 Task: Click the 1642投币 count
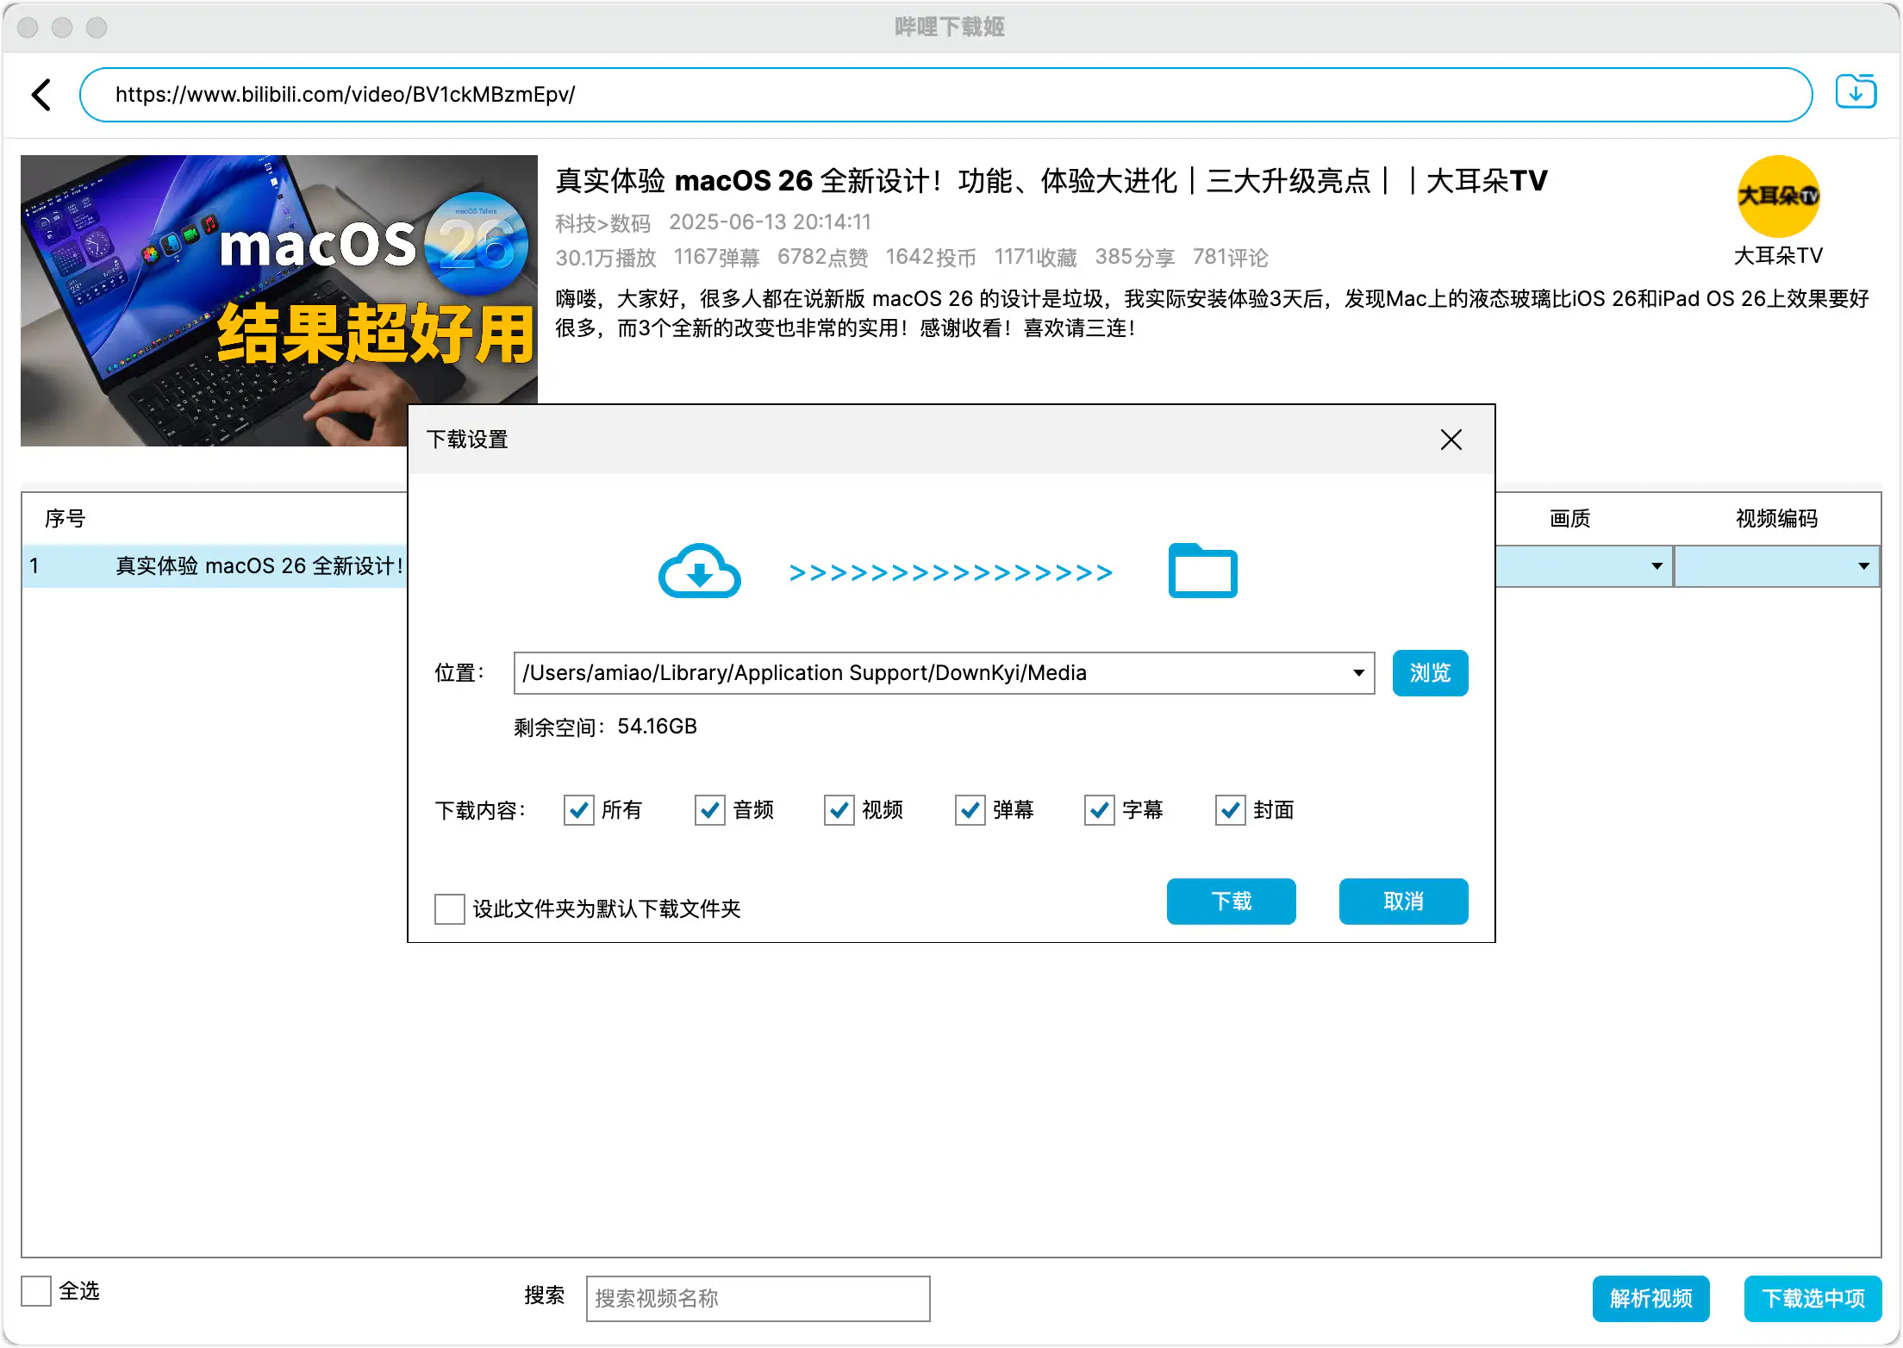(x=931, y=258)
